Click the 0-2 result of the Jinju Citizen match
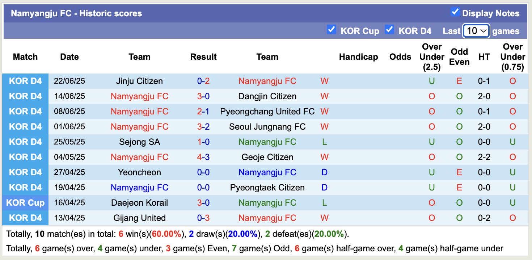This screenshot has height=260, width=532. point(203,81)
